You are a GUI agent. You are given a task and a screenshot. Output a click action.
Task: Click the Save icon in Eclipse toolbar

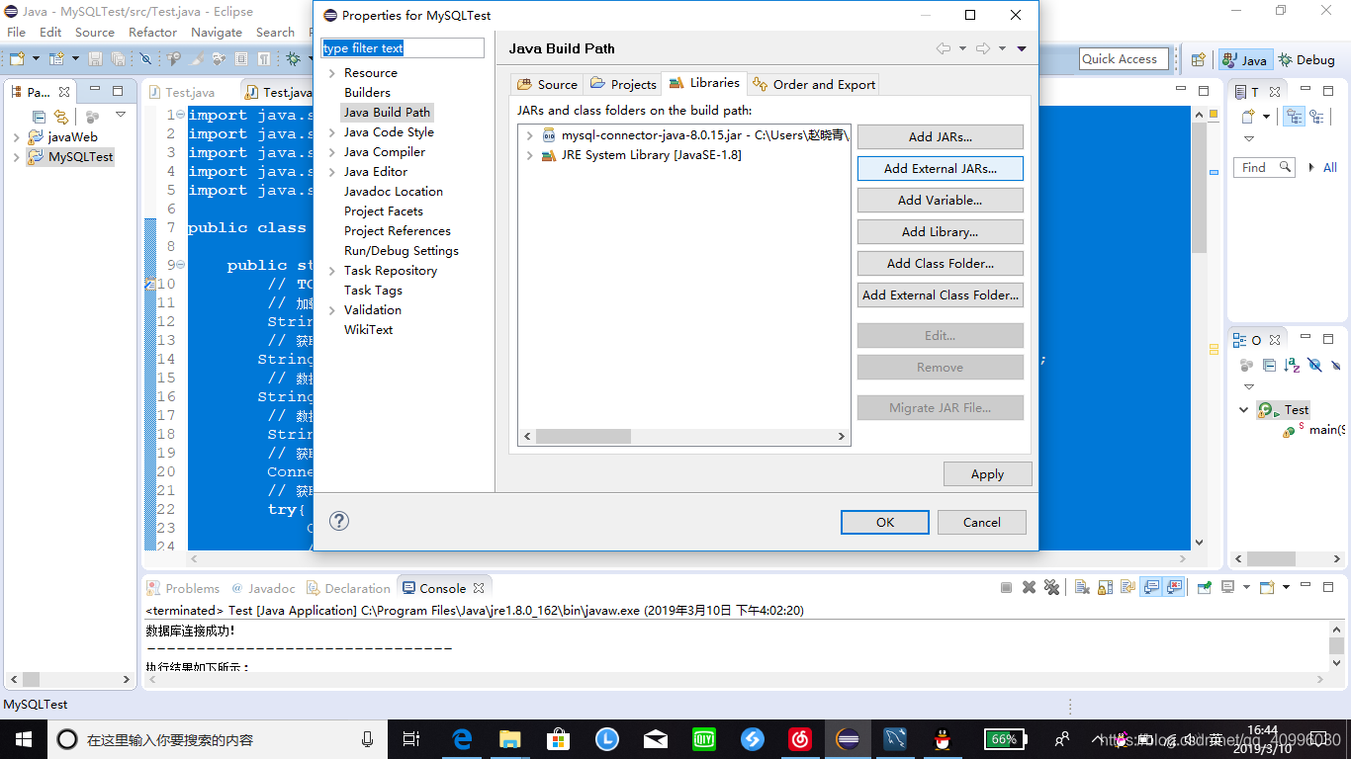pos(95,59)
